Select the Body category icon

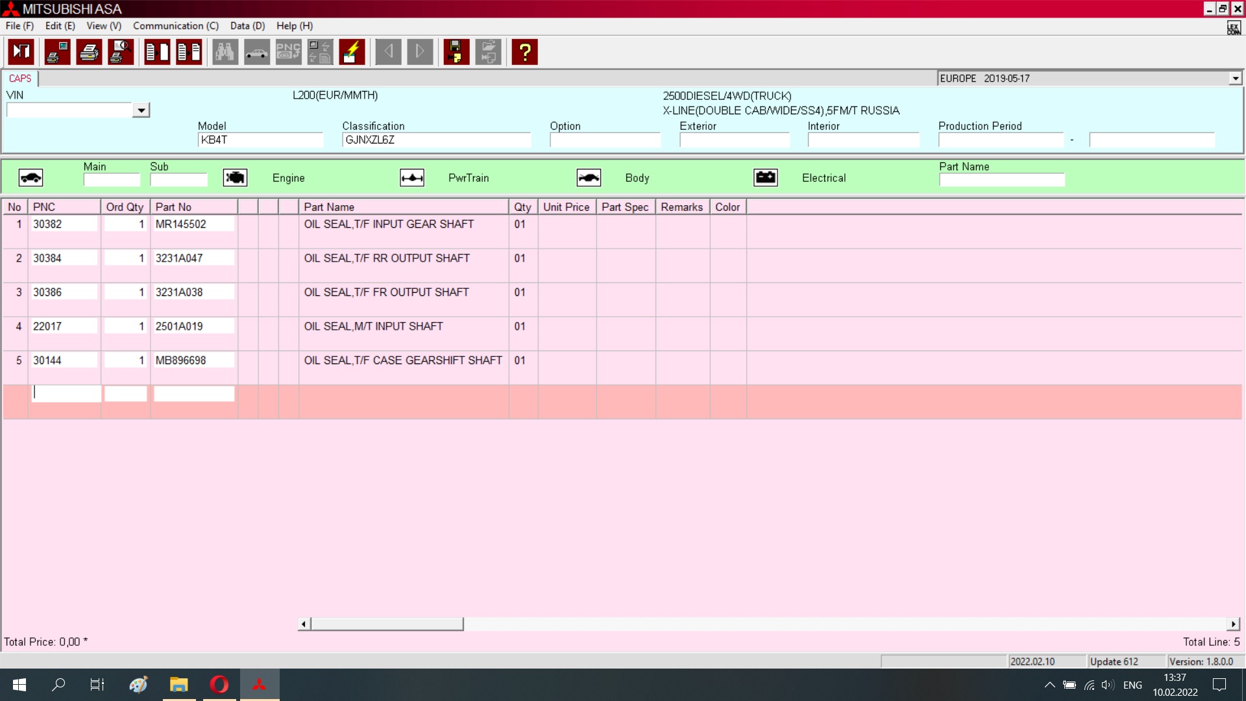589,178
